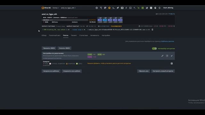Open the Активность tab
This screenshot has width=205, height=115.
click(x=95, y=35)
